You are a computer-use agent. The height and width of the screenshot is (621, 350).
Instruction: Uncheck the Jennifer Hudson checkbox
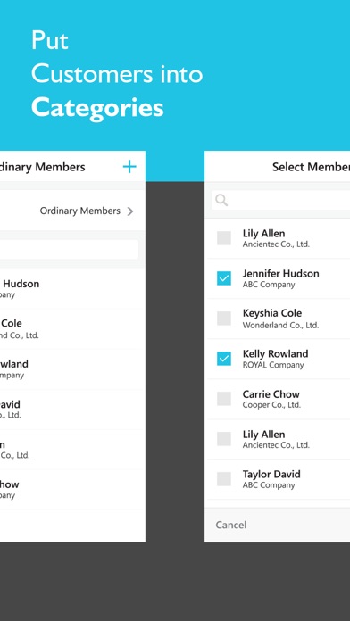pos(224,278)
